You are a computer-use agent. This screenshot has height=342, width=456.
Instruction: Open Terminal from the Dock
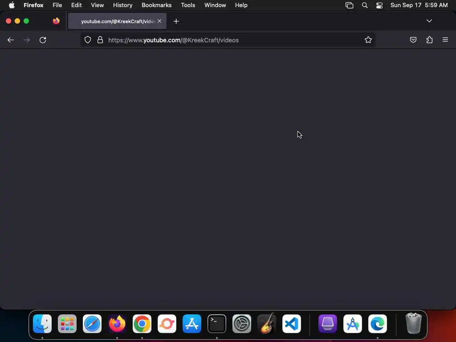point(217,324)
